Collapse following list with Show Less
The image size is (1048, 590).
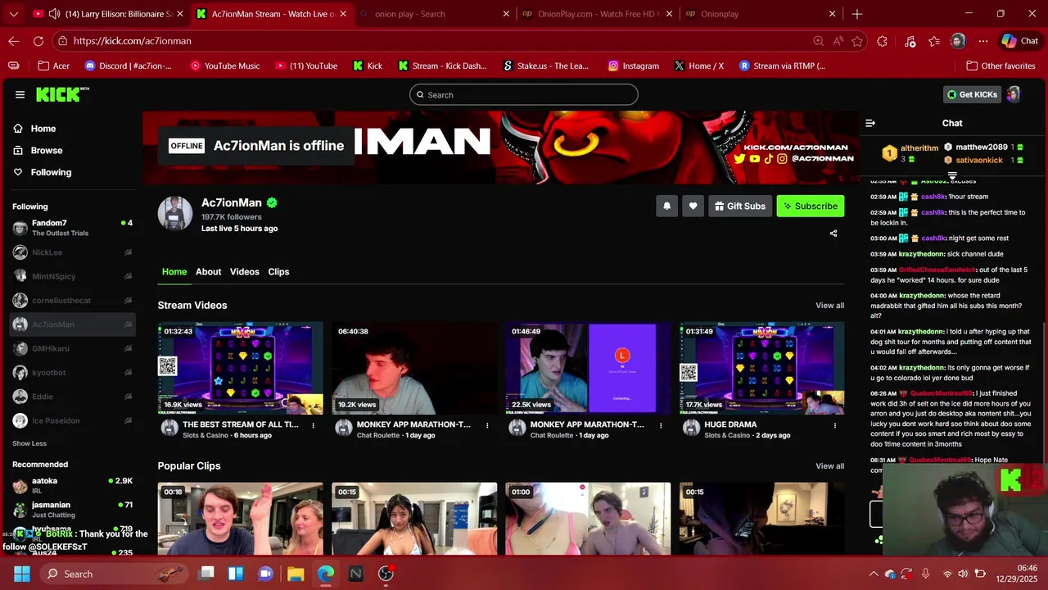[x=29, y=443]
